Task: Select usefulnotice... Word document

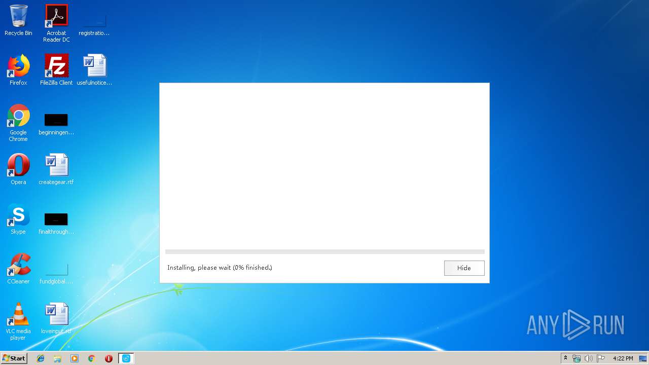Action: pyautogui.click(x=94, y=70)
